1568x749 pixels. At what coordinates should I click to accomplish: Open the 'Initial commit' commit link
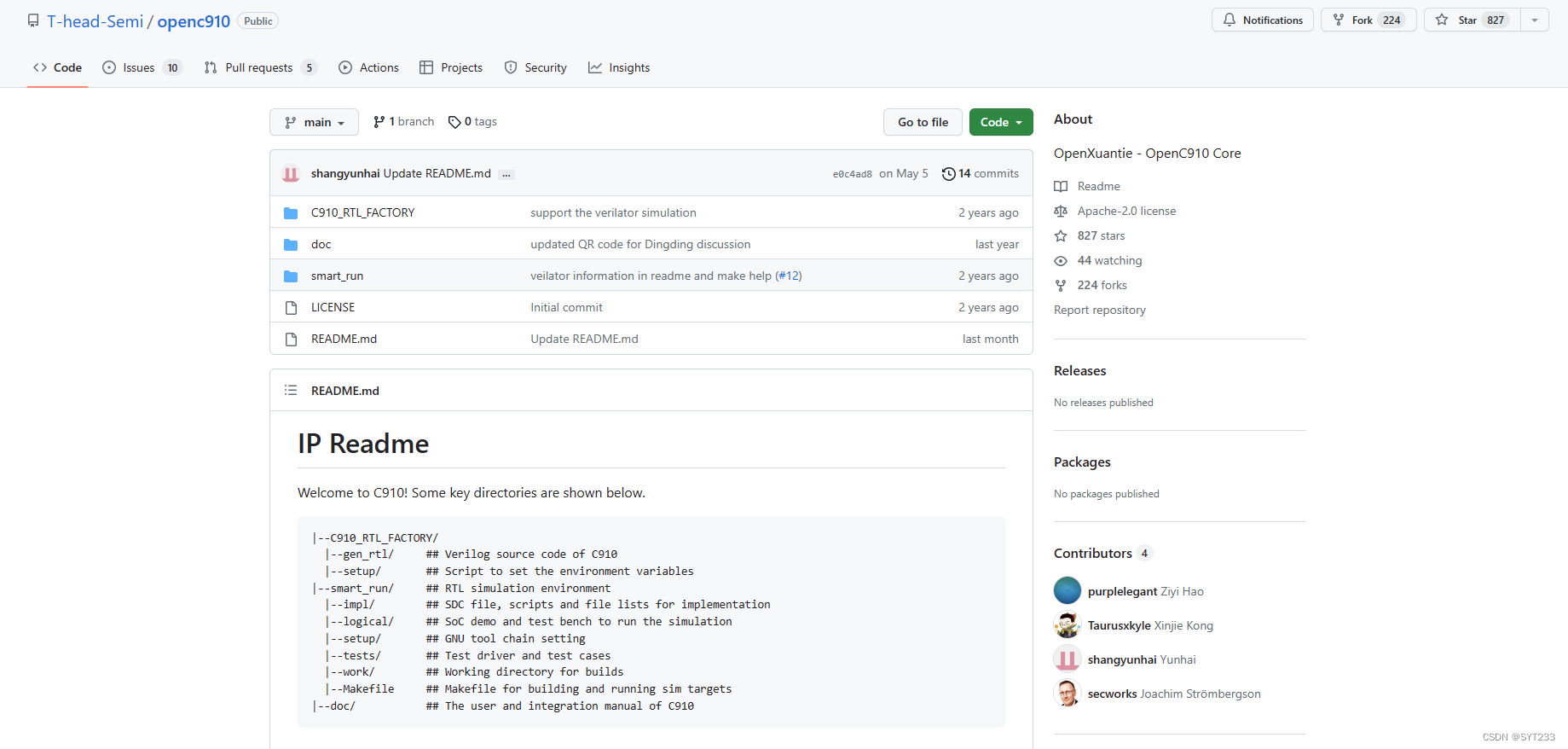coord(566,307)
